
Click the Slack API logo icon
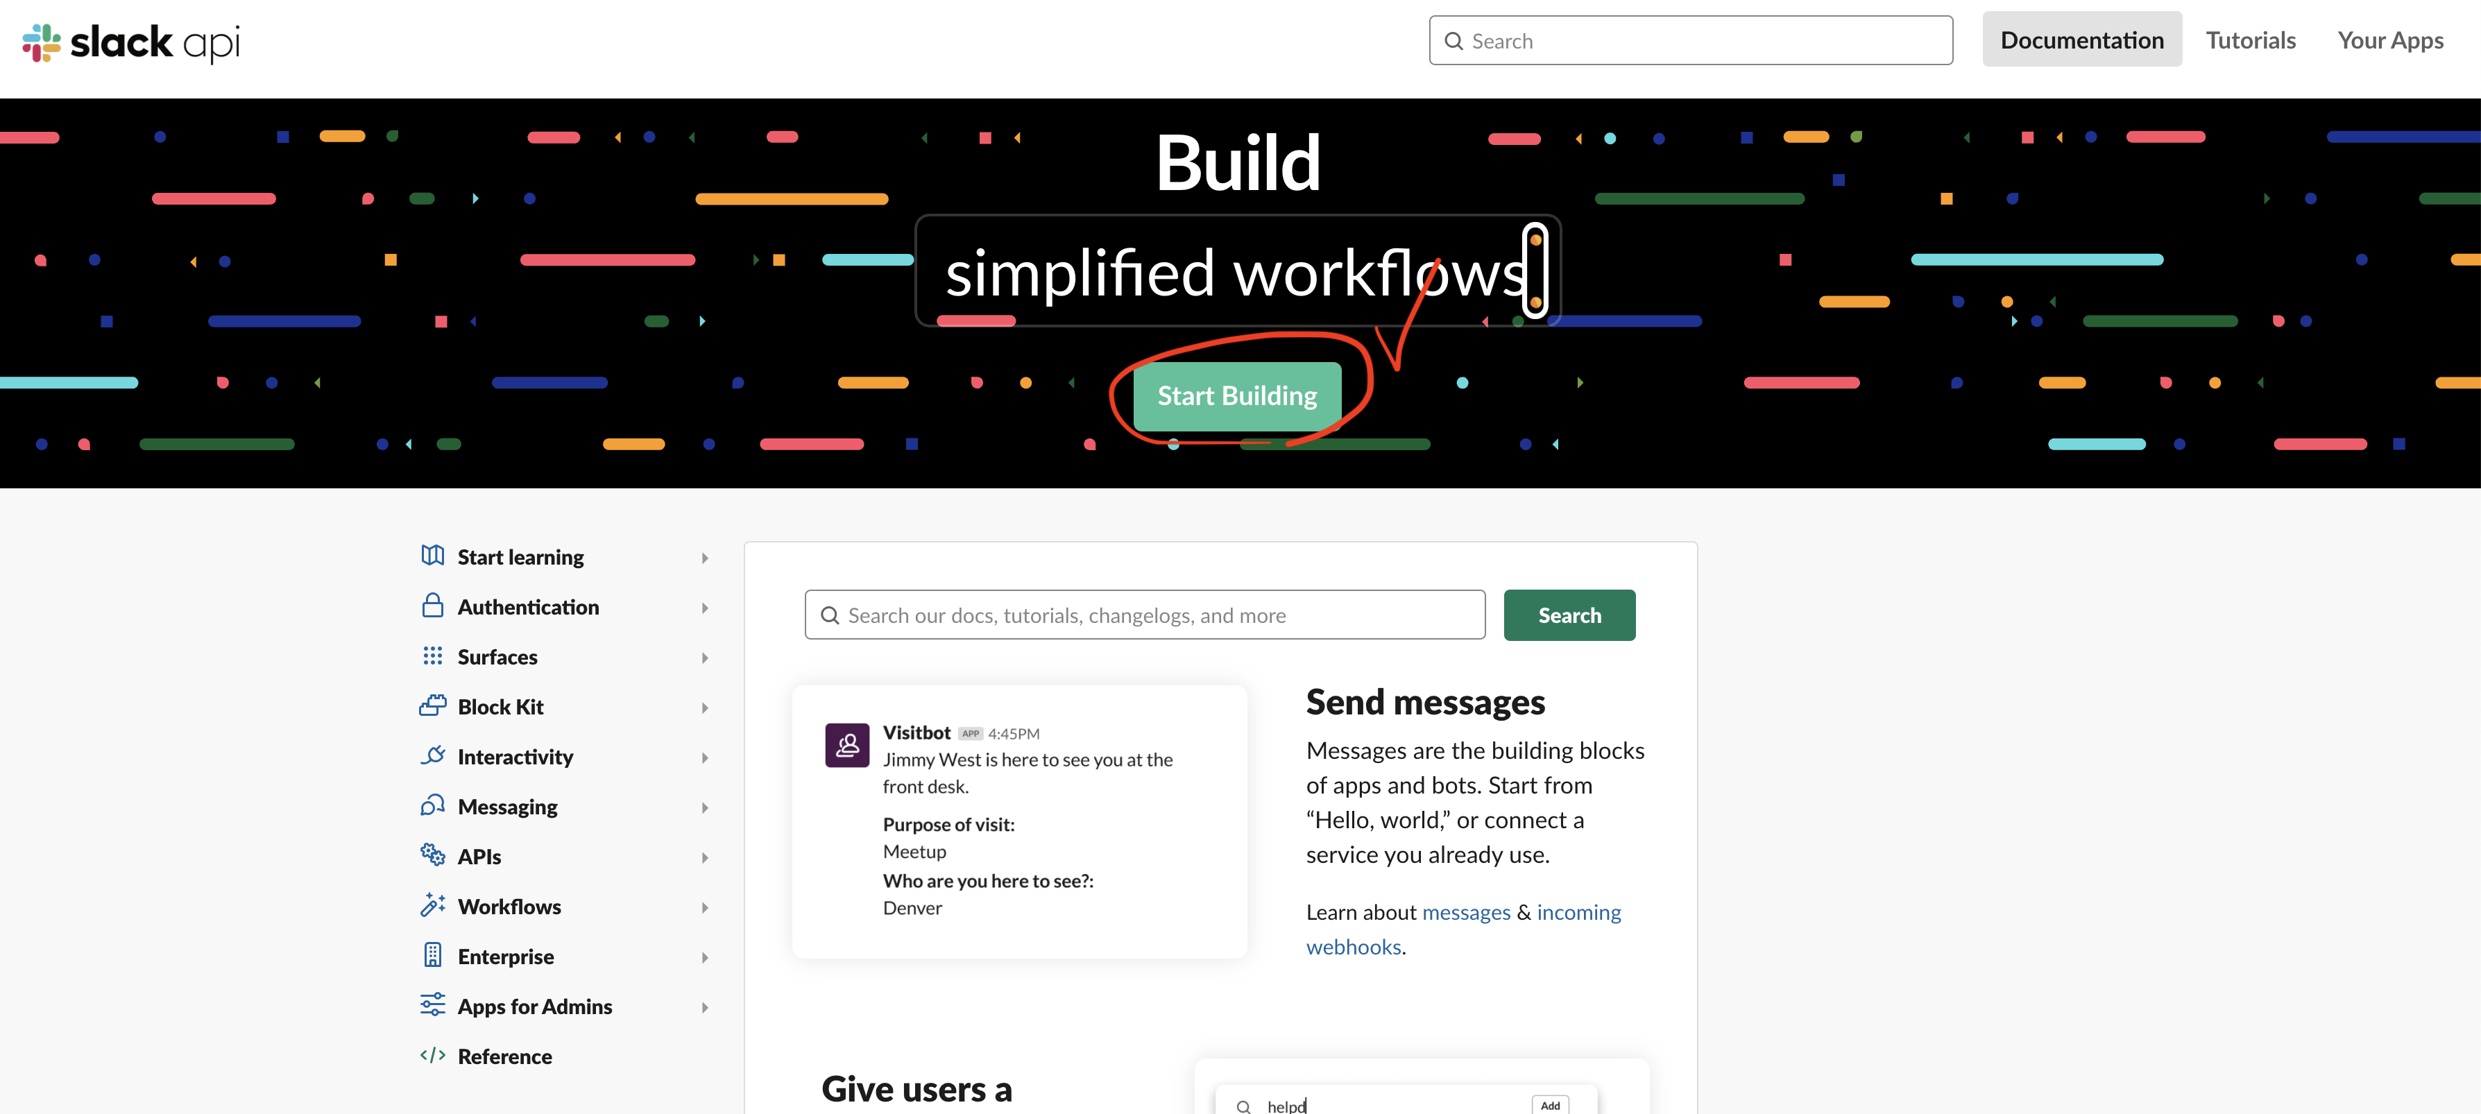42,42
